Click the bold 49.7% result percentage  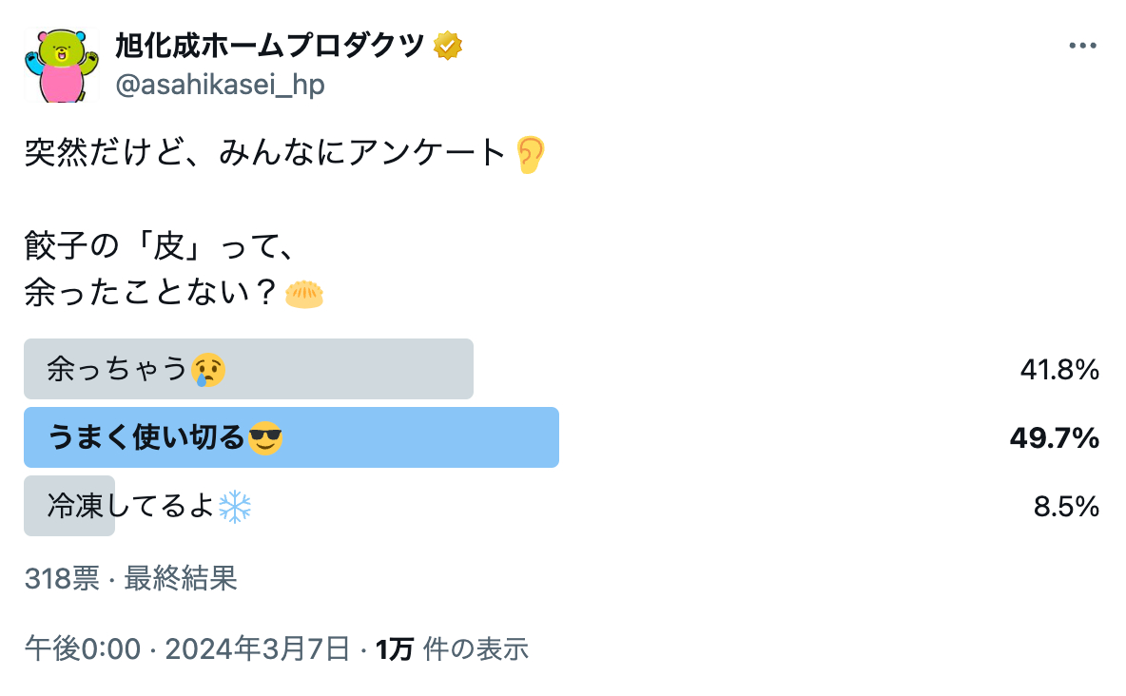1055,437
